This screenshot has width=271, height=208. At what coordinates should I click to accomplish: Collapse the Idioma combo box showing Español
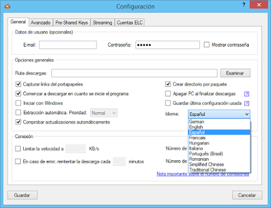[219, 114]
